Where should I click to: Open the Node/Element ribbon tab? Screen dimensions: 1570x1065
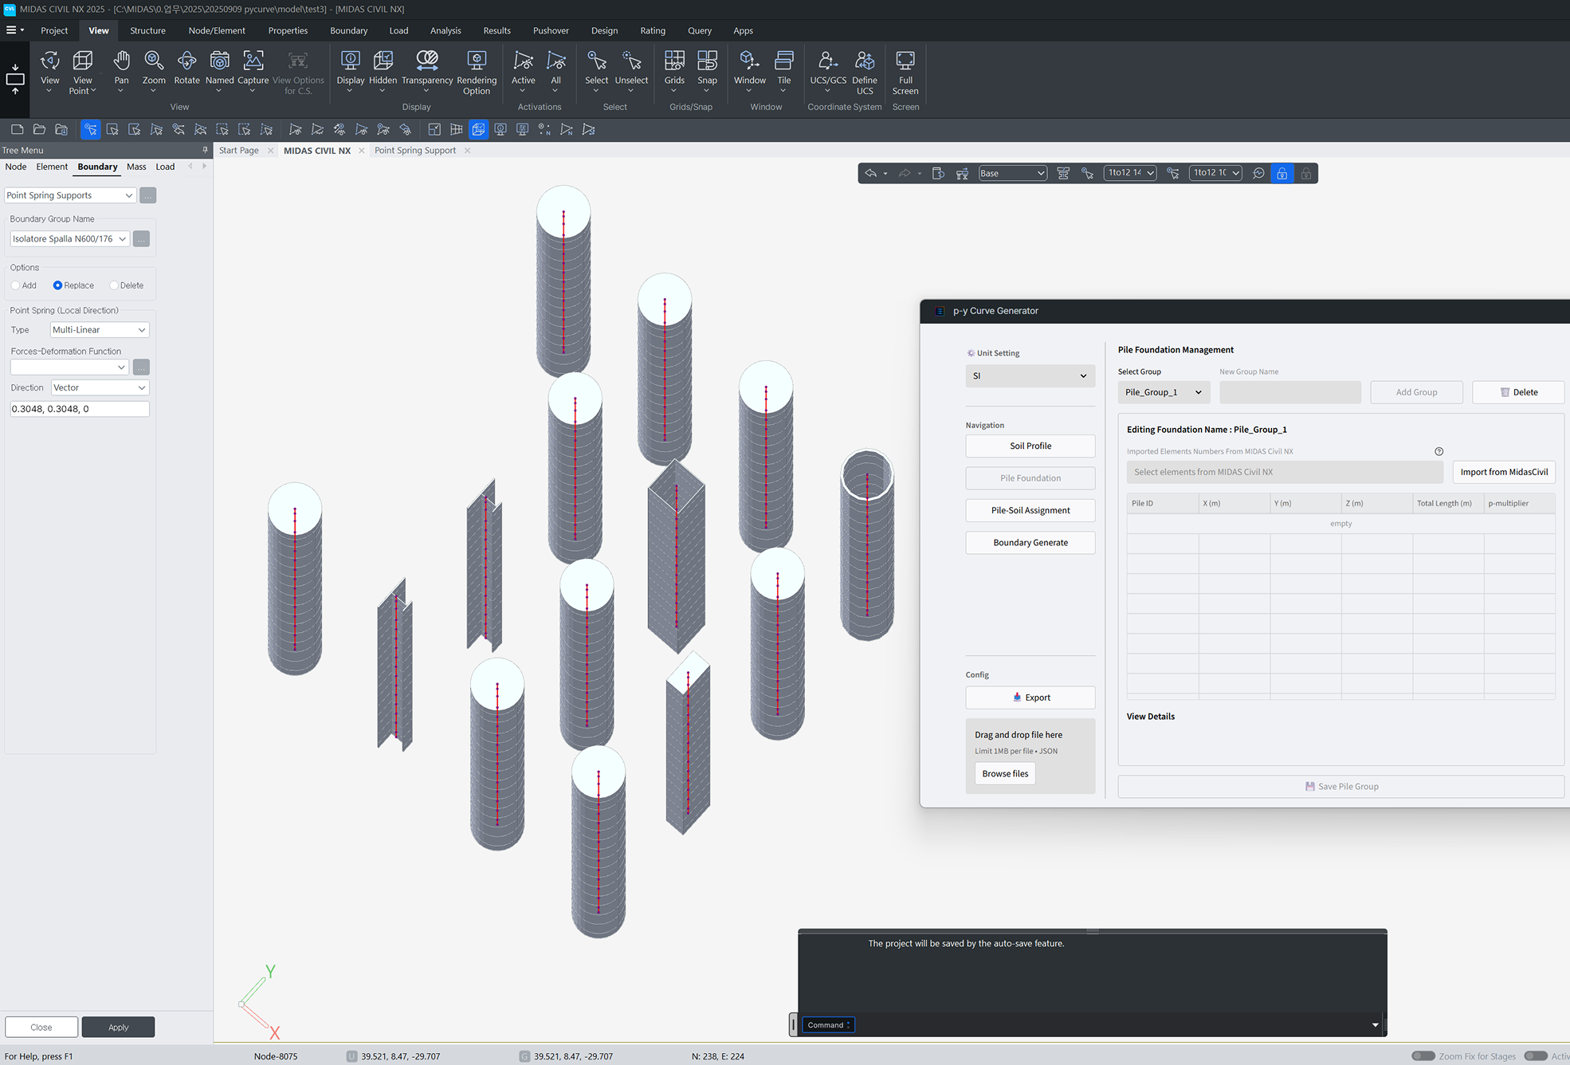coord(217,30)
